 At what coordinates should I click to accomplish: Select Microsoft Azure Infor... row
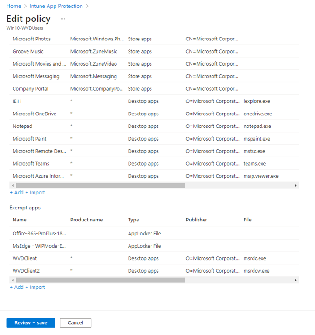coord(154,176)
